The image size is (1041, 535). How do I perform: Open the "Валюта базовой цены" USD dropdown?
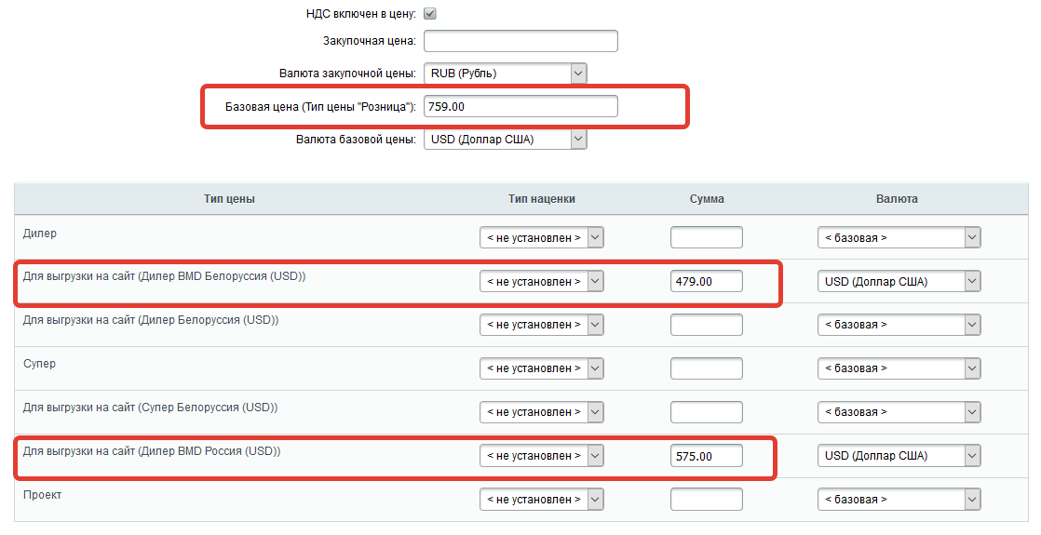point(505,140)
